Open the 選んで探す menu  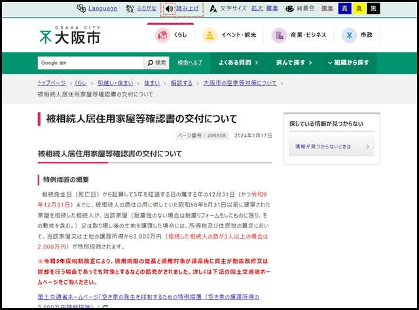(293, 63)
